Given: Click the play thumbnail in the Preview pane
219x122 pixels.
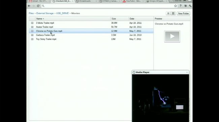Looking at the screenshot, I should point(172,37).
